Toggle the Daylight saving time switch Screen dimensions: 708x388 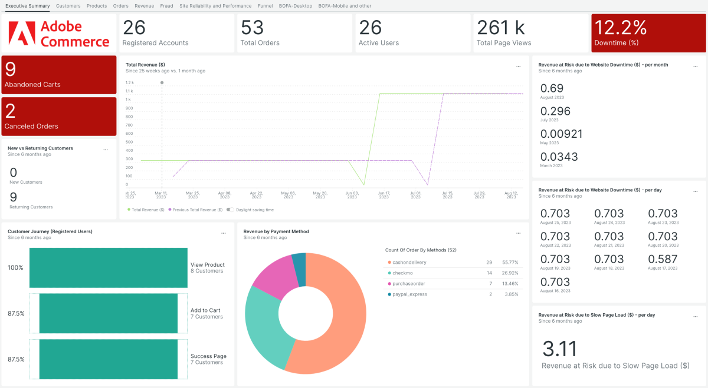point(230,210)
